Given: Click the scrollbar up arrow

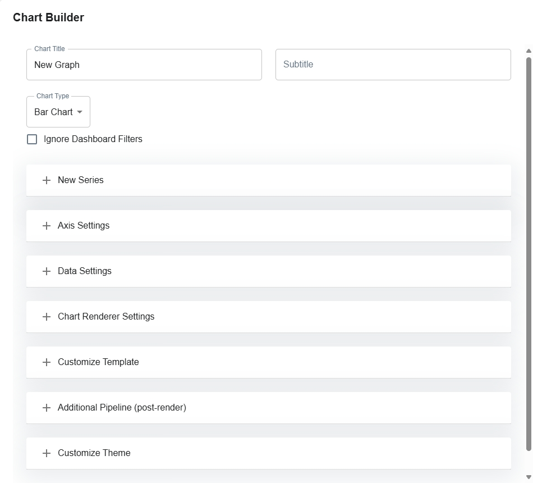Looking at the screenshot, I should pyautogui.click(x=529, y=51).
